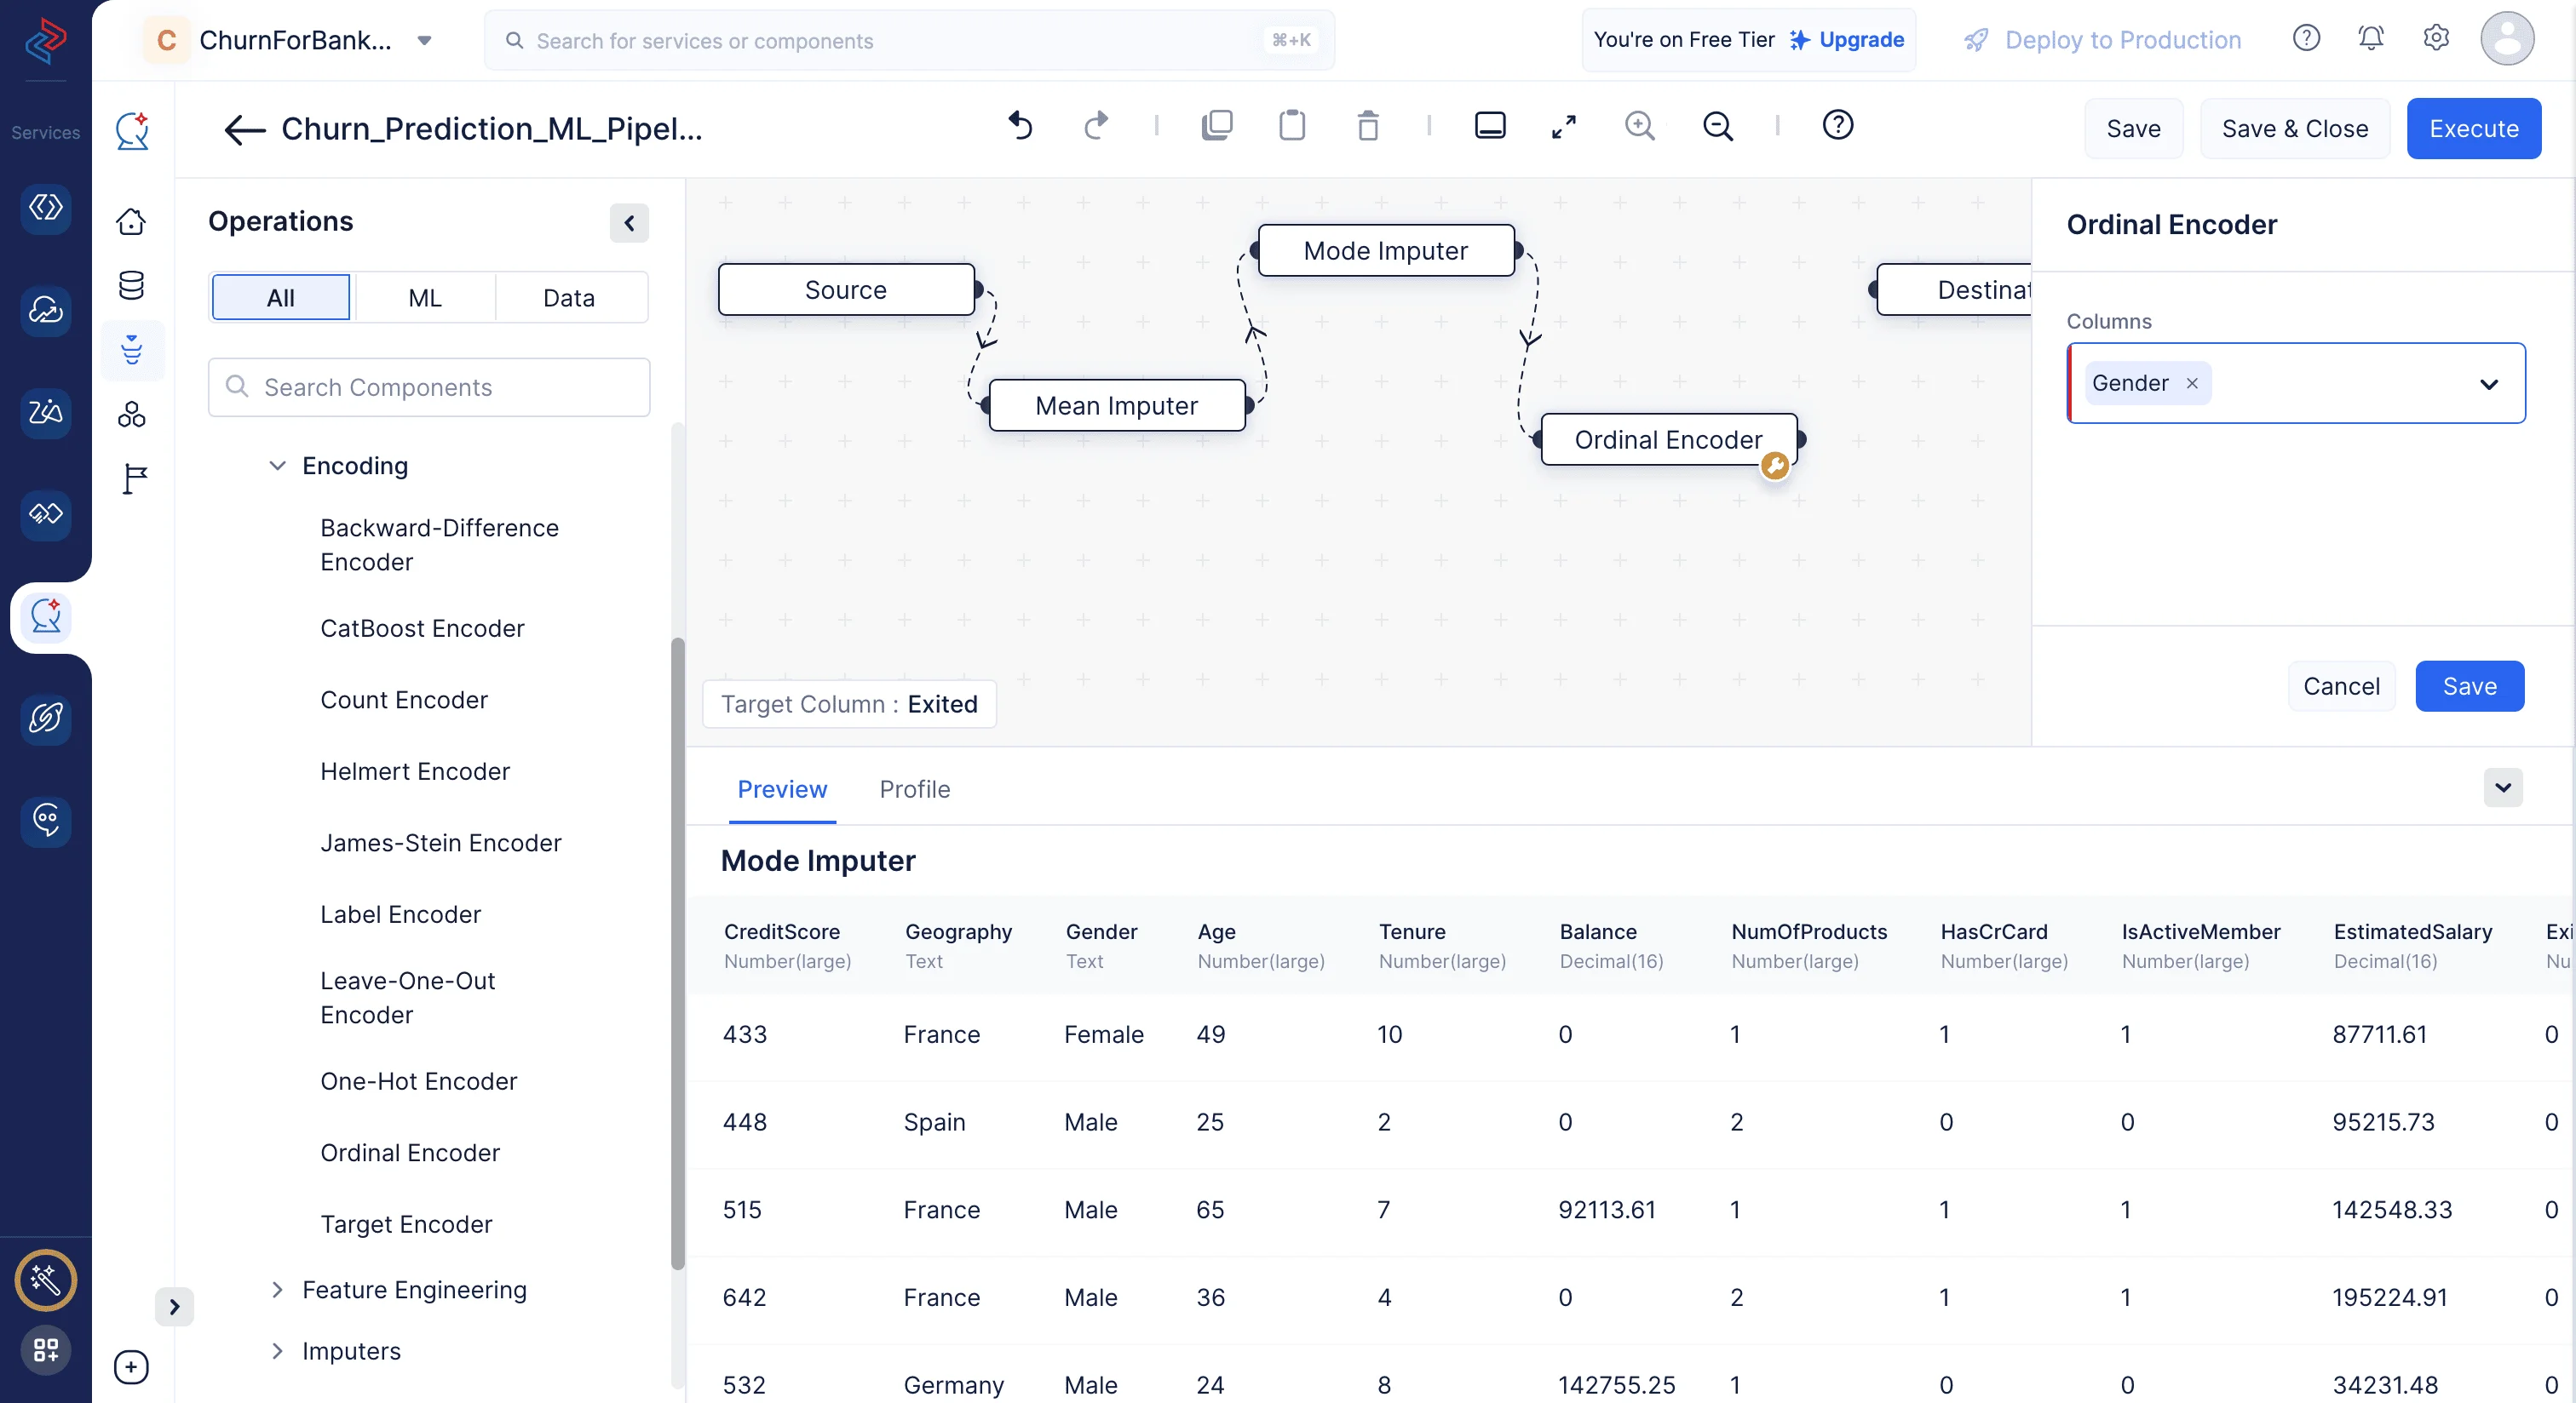
Task: Switch operations filter to ML
Action: click(x=424, y=298)
